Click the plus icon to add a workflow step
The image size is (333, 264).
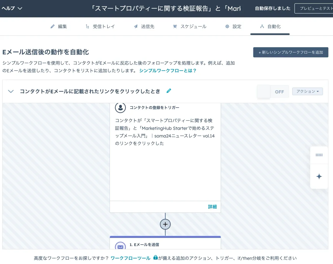click(165, 224)
